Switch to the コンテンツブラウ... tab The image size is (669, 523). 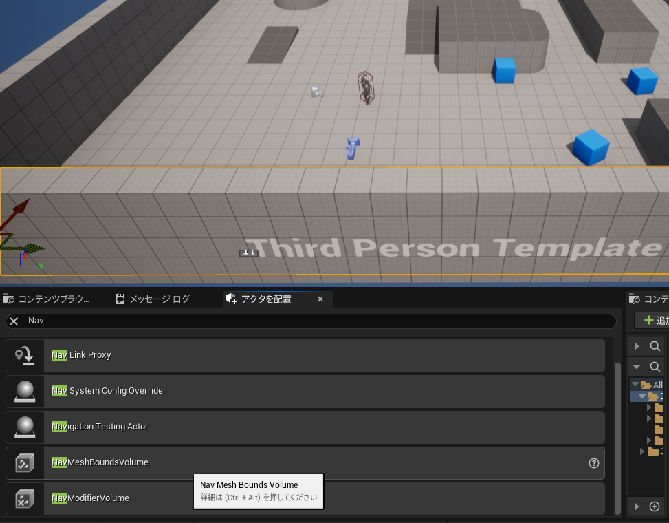(47, 299)
